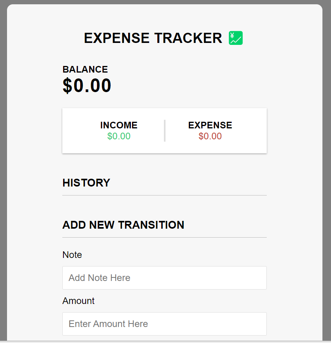The width and height of the screenshot is (331, 343).
Task: Click the line under the HISTORY heading
Action: 164,195
